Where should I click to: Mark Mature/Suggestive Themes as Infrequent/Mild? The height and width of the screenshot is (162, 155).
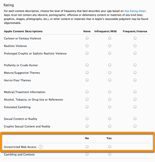coord(110,72)
